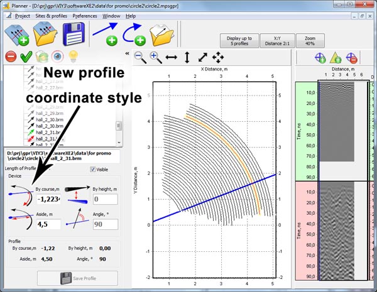Click the Aside input field

pos(48,224)
